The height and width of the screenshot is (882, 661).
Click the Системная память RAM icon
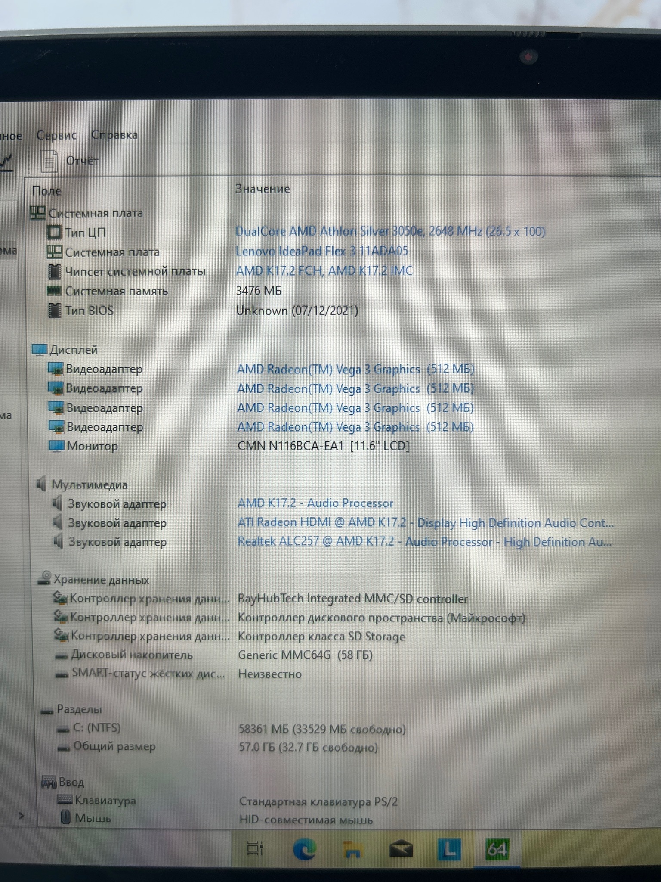click(54, 291)
